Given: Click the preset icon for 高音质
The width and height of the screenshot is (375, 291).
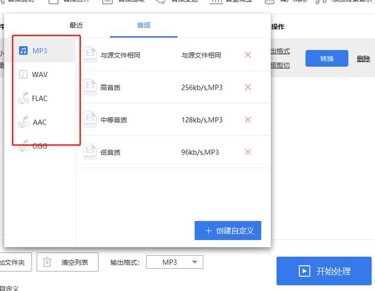Looking at the screenshot, I should [x=90, y=87].
